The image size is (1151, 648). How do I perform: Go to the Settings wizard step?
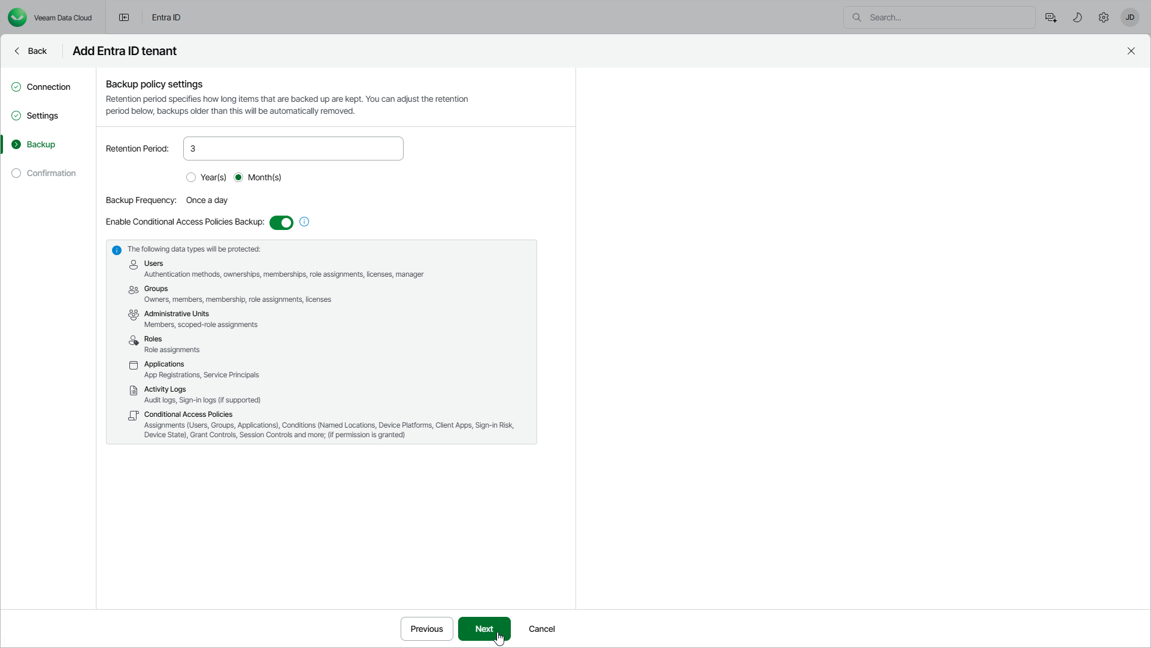tap(42, 116)
